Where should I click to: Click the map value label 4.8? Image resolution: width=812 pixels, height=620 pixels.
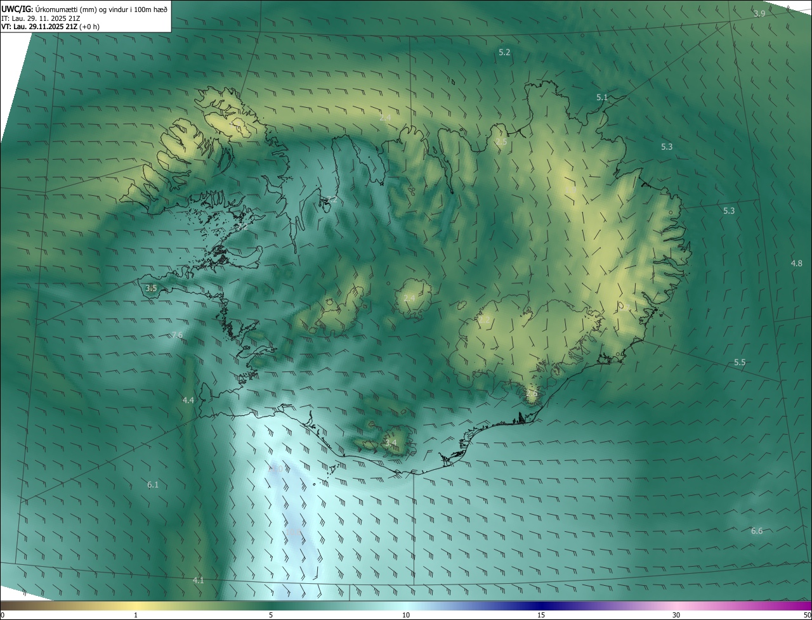tap(796, 263)
